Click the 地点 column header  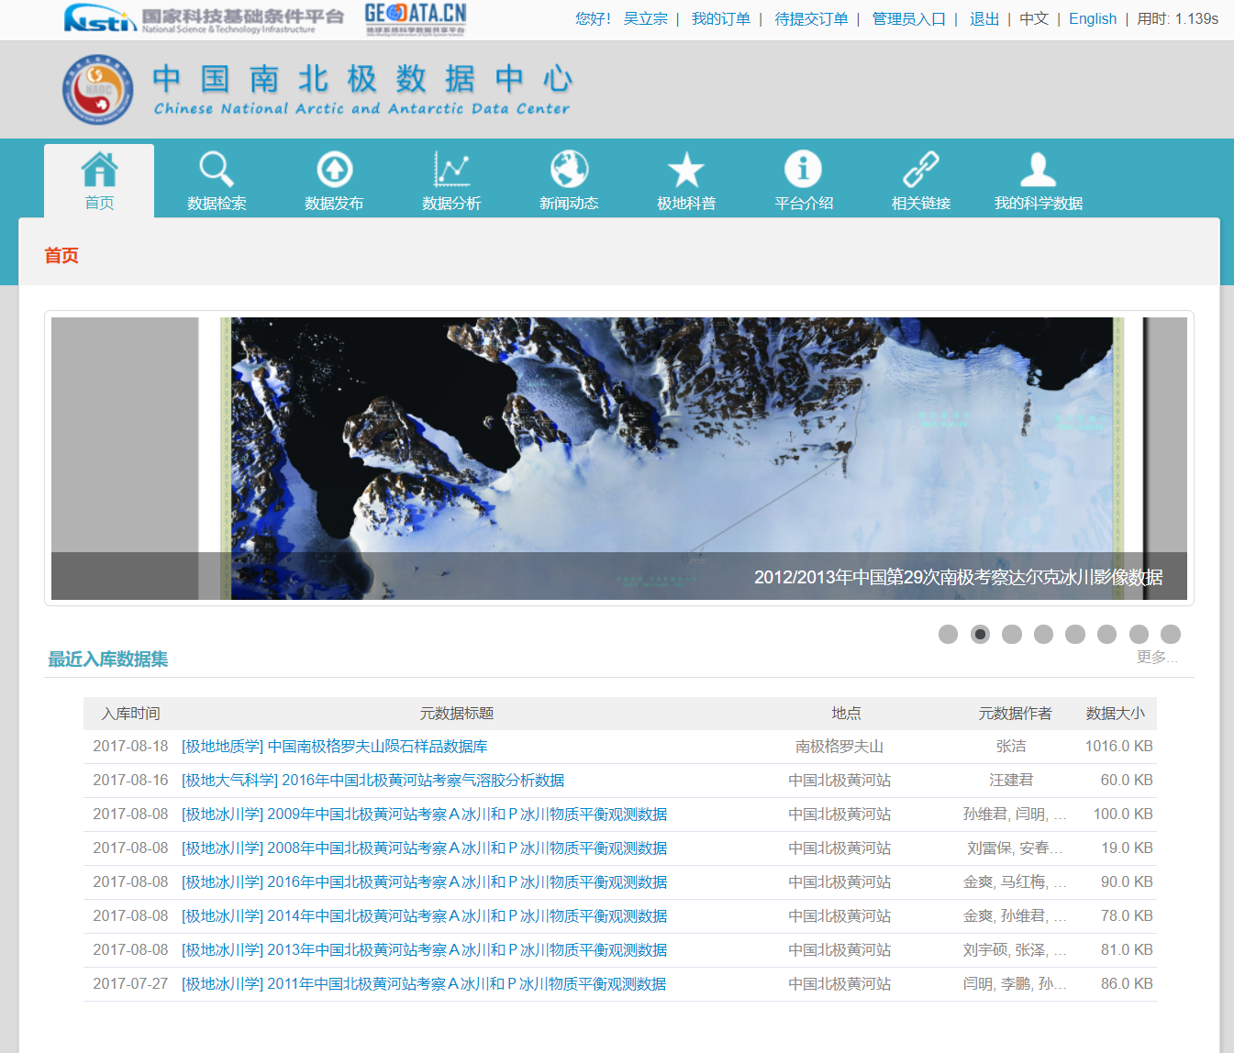pyautogui.click(x=846, y=714)
